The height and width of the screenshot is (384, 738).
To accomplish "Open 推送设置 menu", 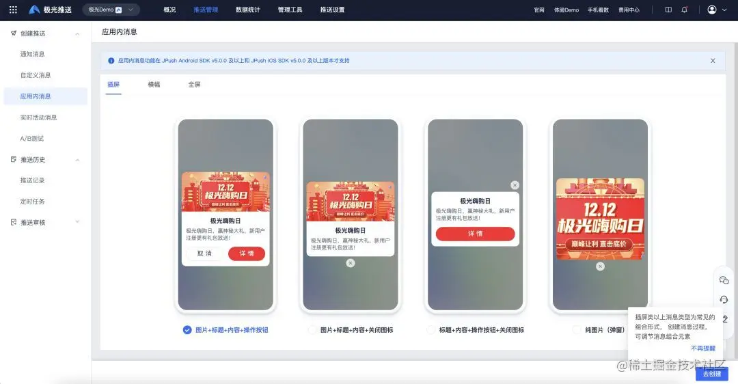I will [x=332, y=10].
